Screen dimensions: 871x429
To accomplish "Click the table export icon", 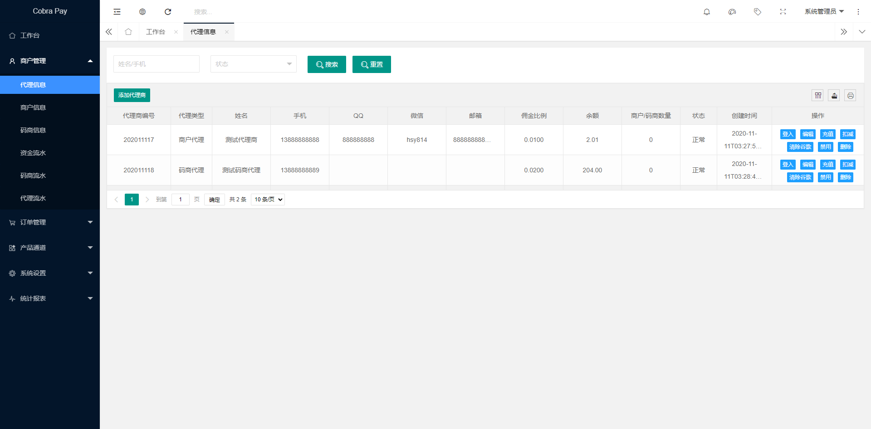I will click(x=834, y=95).
